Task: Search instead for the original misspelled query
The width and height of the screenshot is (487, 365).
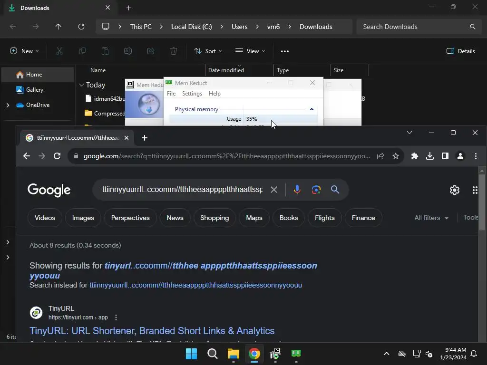Action: pos(195,285)
